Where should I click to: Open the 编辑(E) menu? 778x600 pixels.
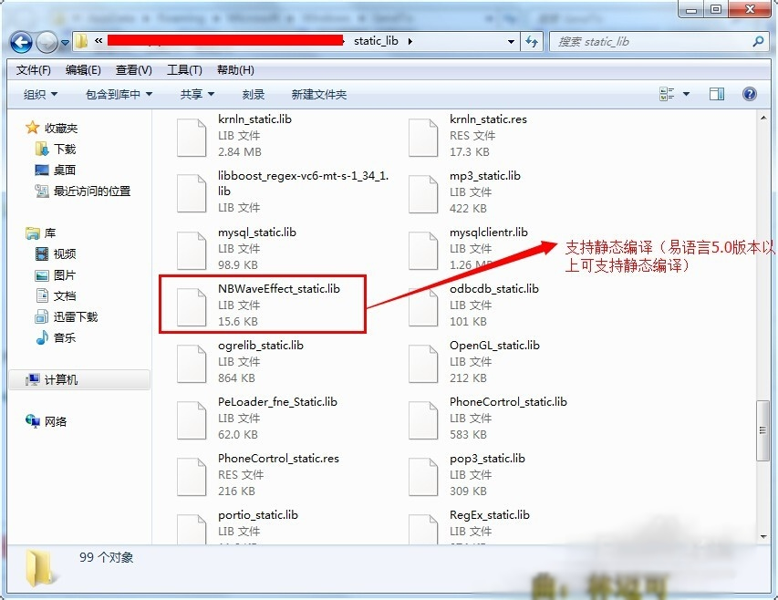point(83,70)
